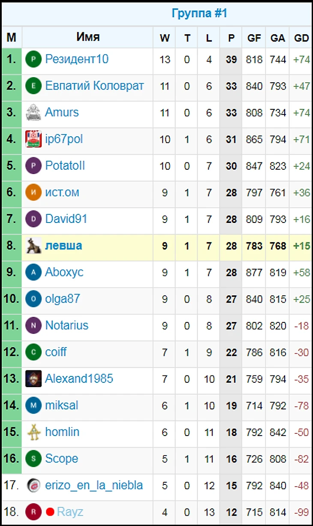Click the homlin avatar figure icon
The width and height of the screenshot is (313, 526).
(33, 432)
